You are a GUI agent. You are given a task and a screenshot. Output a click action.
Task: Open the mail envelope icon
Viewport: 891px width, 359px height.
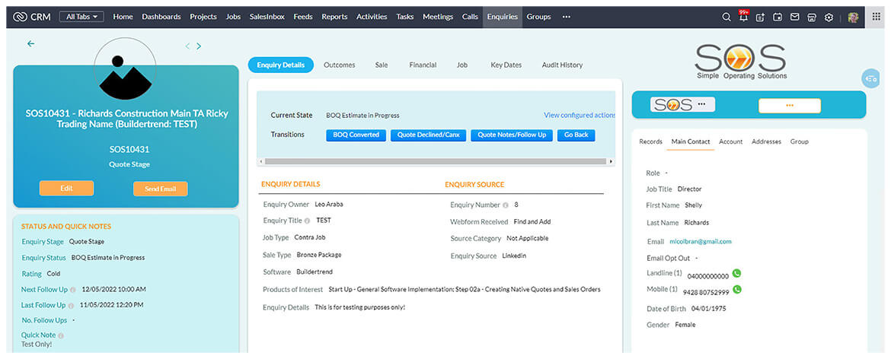(795, 17)
